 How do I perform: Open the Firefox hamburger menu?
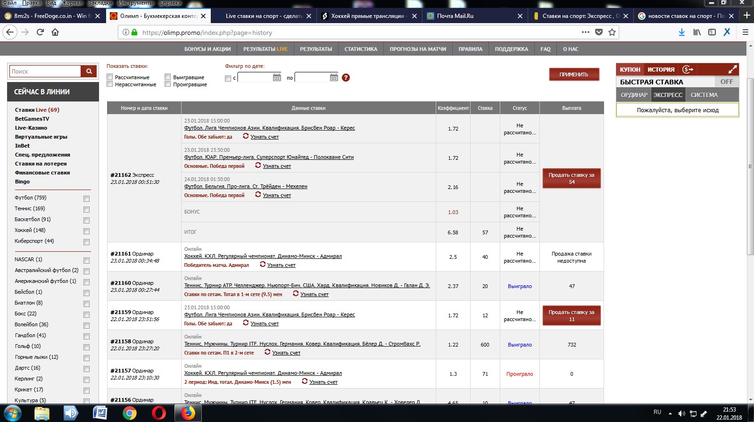pos(746,32)
